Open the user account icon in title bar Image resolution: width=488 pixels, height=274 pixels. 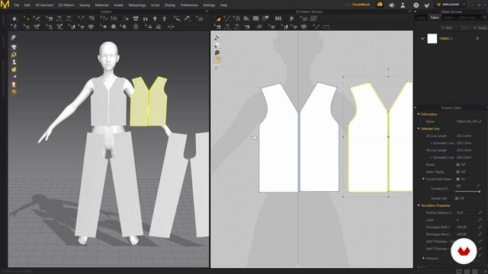click(x=403, y=5)
